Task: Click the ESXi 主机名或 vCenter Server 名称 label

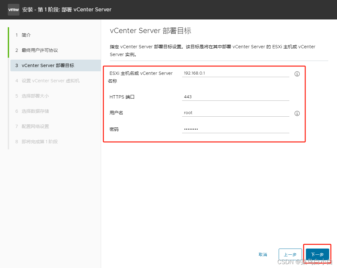Action: (x=141, y=77)
